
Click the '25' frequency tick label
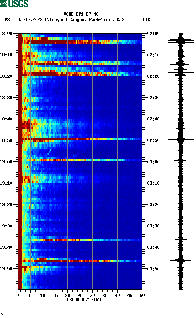80,296
